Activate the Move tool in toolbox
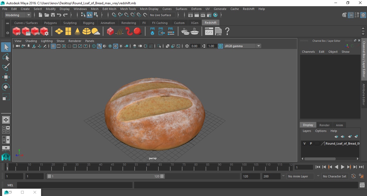The image size is (367, 196). click(6, 77)
